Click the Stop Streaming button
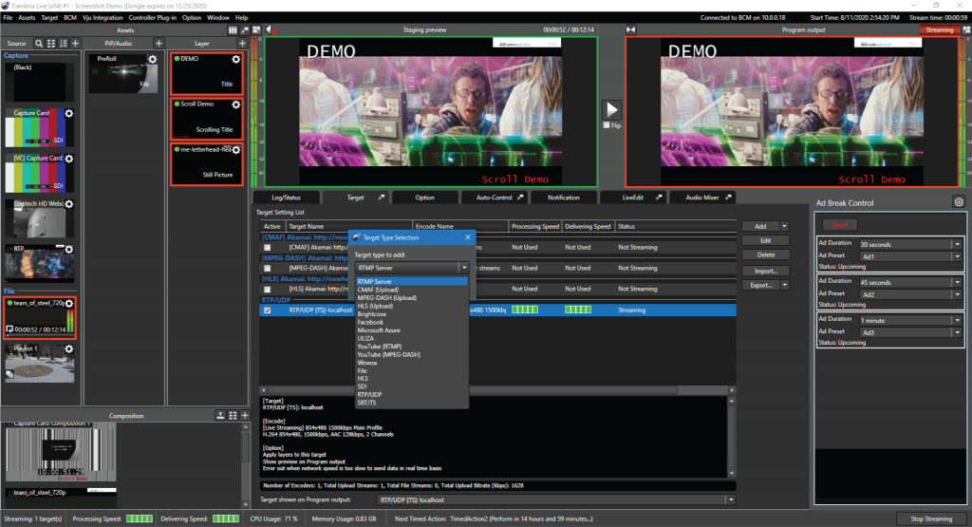Screen dimensions: 972x527 (x=930, y=518)
